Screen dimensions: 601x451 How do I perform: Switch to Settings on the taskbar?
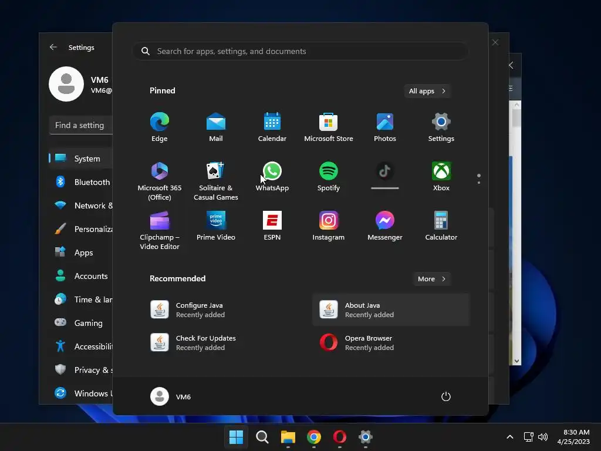point(365,437)
